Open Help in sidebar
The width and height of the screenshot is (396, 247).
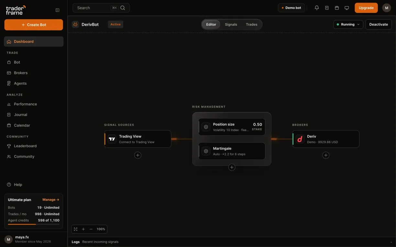[34, 185]
